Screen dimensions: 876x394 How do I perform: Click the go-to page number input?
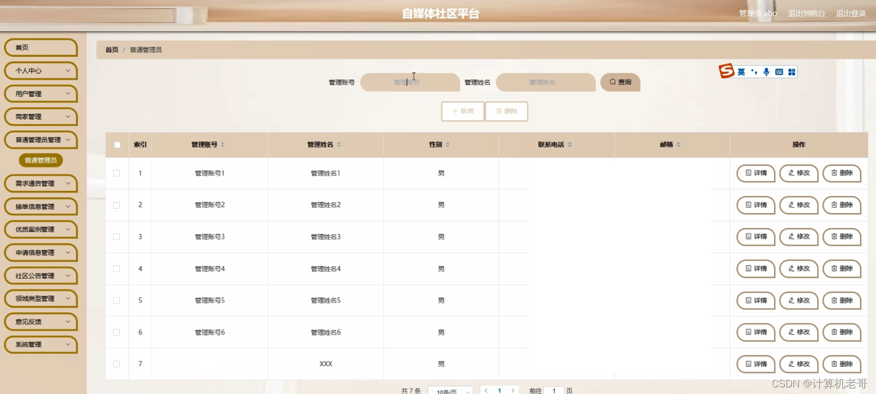[x=554, y=391]
